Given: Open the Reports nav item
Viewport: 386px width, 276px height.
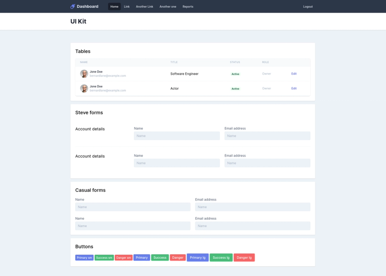Looking at the screenshot, I should point(188,7).
